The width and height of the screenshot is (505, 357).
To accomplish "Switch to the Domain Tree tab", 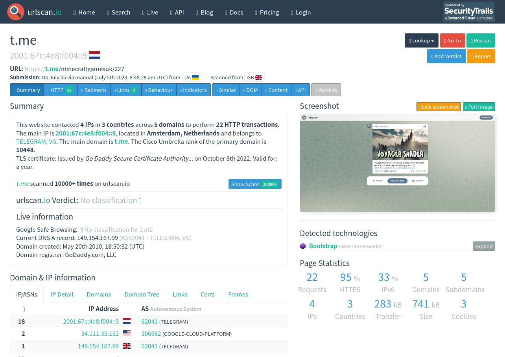I will [x=142, y=294].
